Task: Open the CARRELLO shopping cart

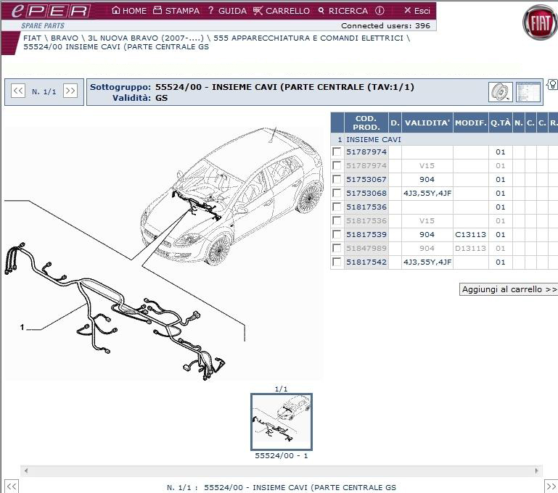Action: point(282,11)
